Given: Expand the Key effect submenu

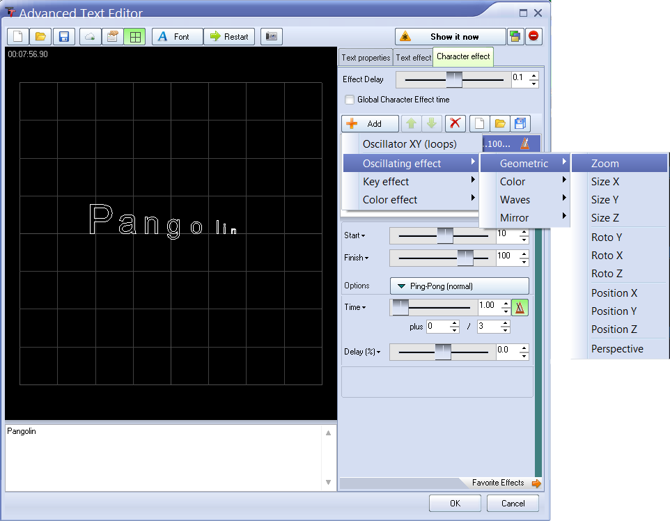Looking at the screenshot, I should (x=410, y=182).
